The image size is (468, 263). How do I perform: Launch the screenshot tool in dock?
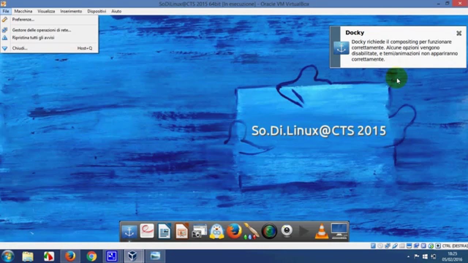[199, 231]
